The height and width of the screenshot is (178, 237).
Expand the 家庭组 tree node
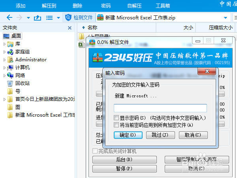pyautogui.click(x=4, y=52)
